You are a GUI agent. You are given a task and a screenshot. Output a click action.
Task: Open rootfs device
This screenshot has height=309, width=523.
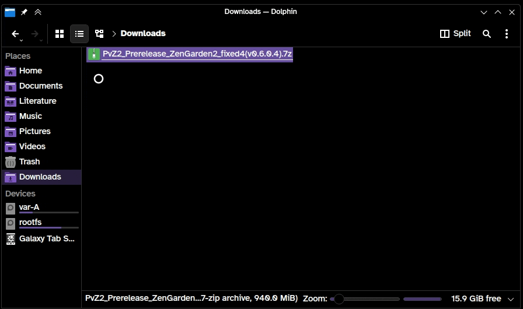41,223
